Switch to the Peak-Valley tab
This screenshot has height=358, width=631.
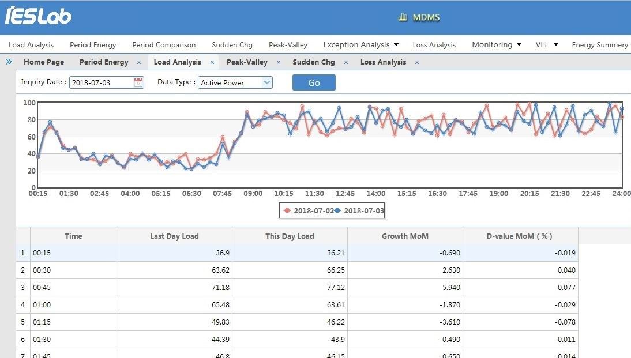coord(247,62)
